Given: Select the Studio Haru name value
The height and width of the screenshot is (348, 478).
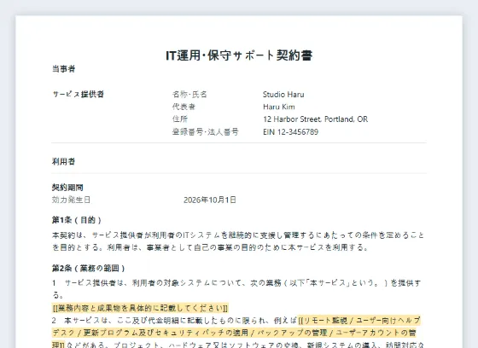Looking at the screenshot, I should pos(283,95).
